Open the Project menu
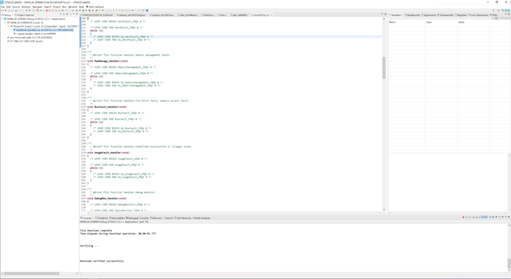Screen dimensions: 511x279 click(56, 7)
